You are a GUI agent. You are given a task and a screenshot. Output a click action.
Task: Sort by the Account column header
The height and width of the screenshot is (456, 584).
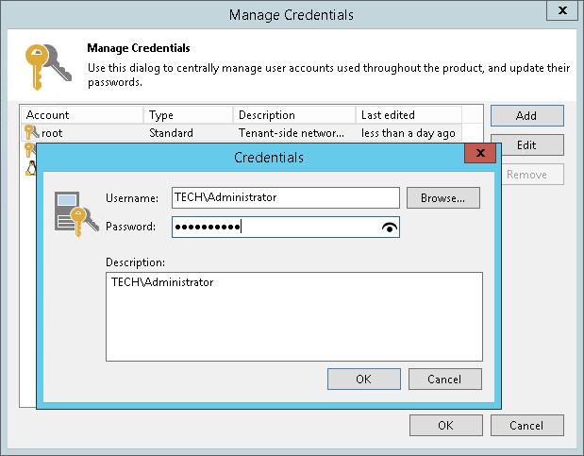point(82,115)
